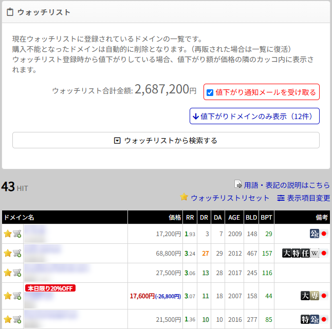This screenshot has height=329, width=332.
Task: Click 本日限り20%OFF red label
Action: pos(50,288)
